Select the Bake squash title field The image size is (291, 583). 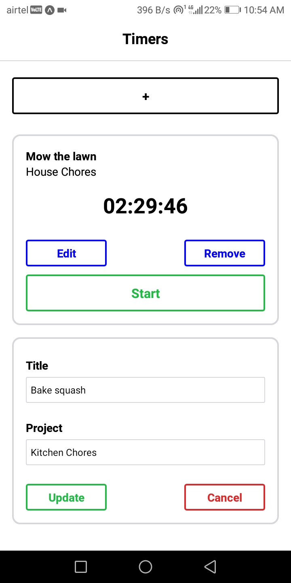point(145,390)
